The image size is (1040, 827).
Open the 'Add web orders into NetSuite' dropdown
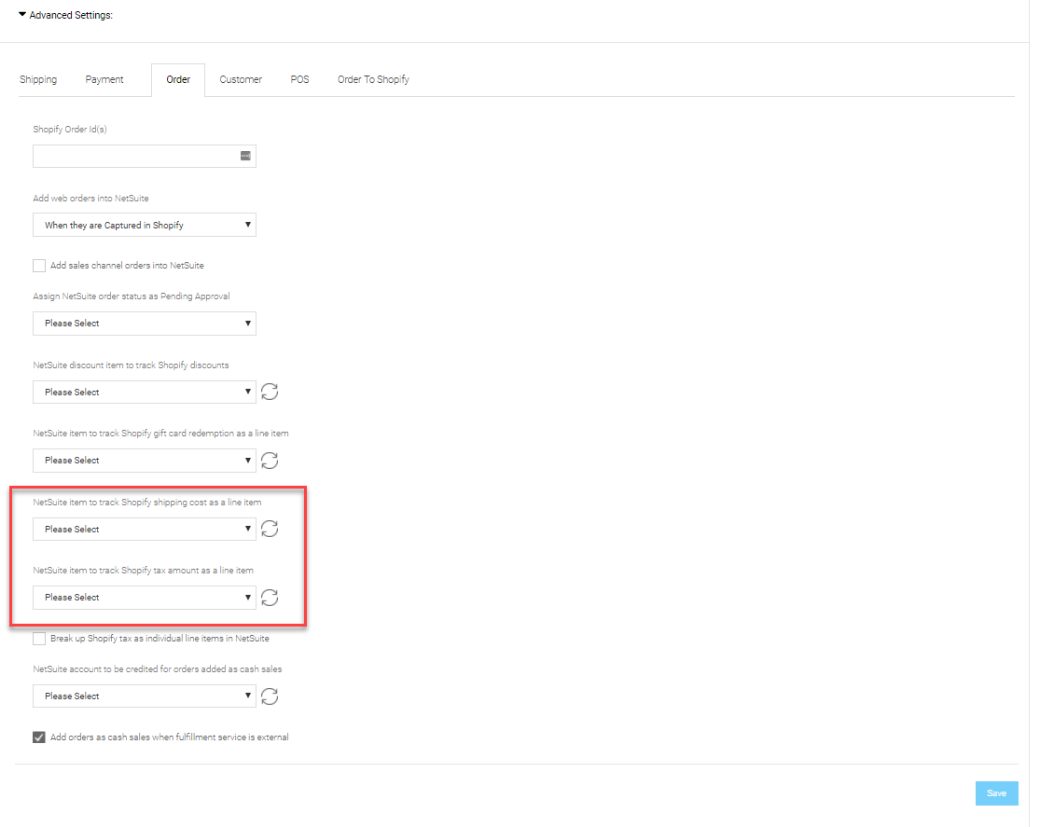click(144, 225)
